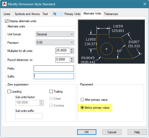Decrease Multiplier for alt units value

[72, 52]
